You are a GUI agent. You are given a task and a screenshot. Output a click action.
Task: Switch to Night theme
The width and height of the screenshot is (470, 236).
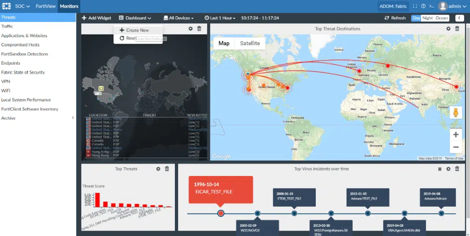pyautogui.click(x=427, y=18)
